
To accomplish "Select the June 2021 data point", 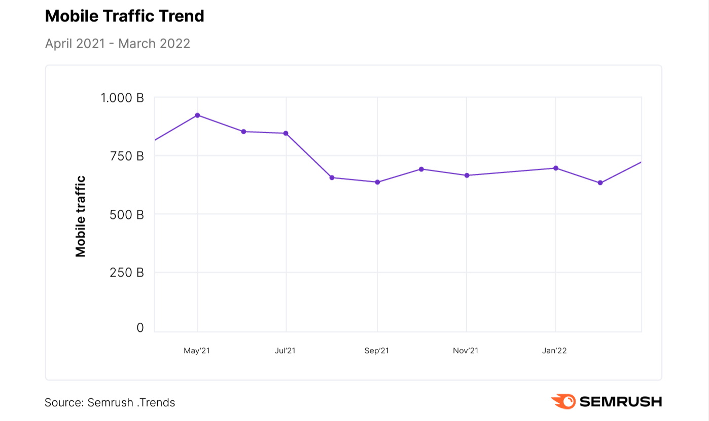I will click(243, 132).
